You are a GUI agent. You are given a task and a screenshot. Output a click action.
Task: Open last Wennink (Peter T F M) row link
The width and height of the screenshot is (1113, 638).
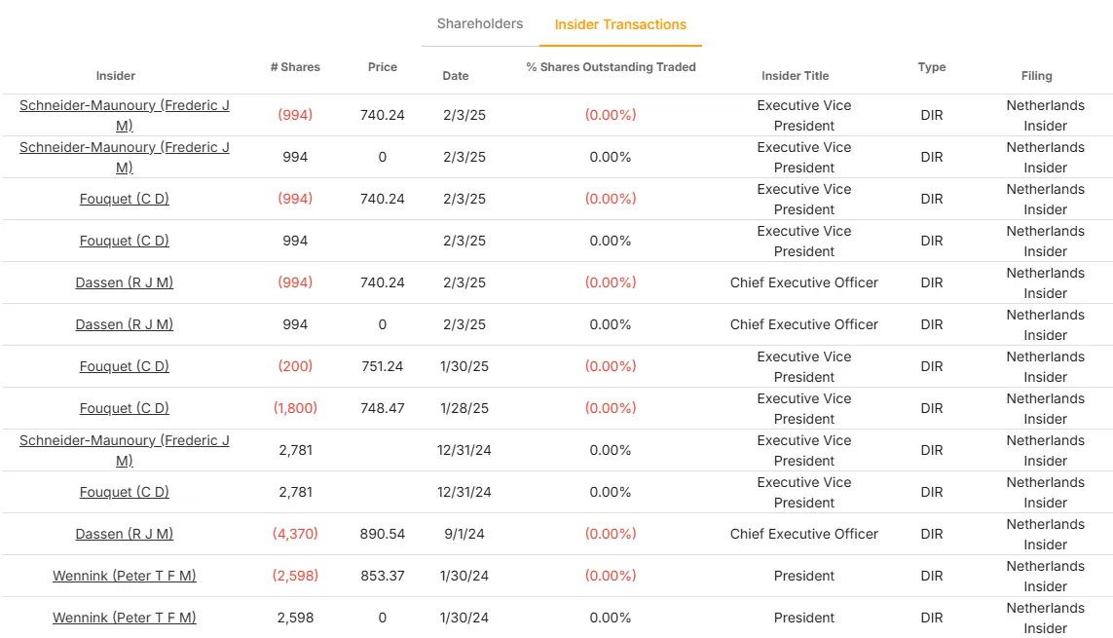coord(125,618)
